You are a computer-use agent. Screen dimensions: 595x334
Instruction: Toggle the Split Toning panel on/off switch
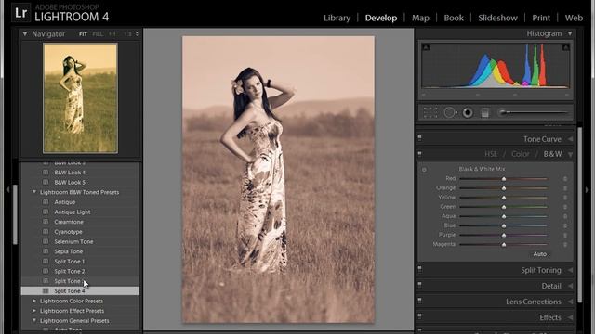coord(419,269)
